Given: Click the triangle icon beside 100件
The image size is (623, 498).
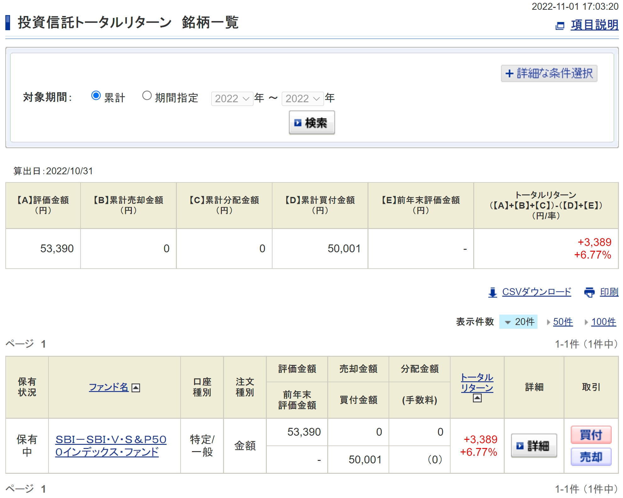Looking at the screenshot, I should 586,322.
